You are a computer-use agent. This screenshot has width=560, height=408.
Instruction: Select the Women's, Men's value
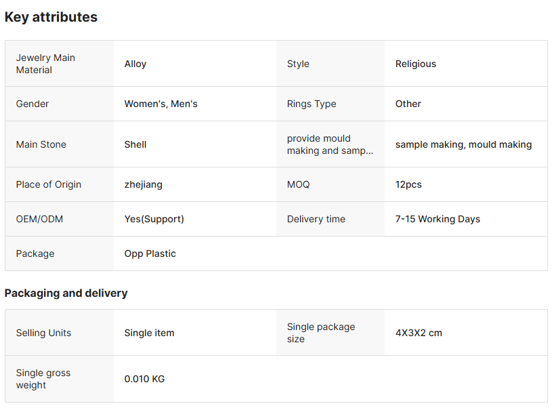(160, 104)
